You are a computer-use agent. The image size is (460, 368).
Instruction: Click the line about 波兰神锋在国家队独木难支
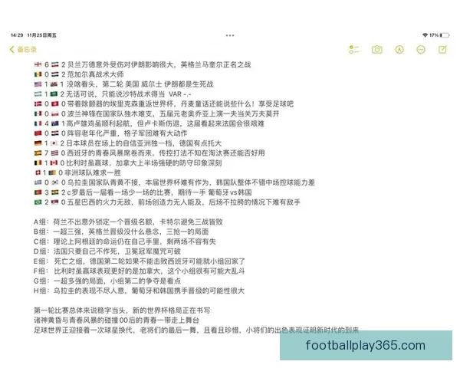coord(156,114)
